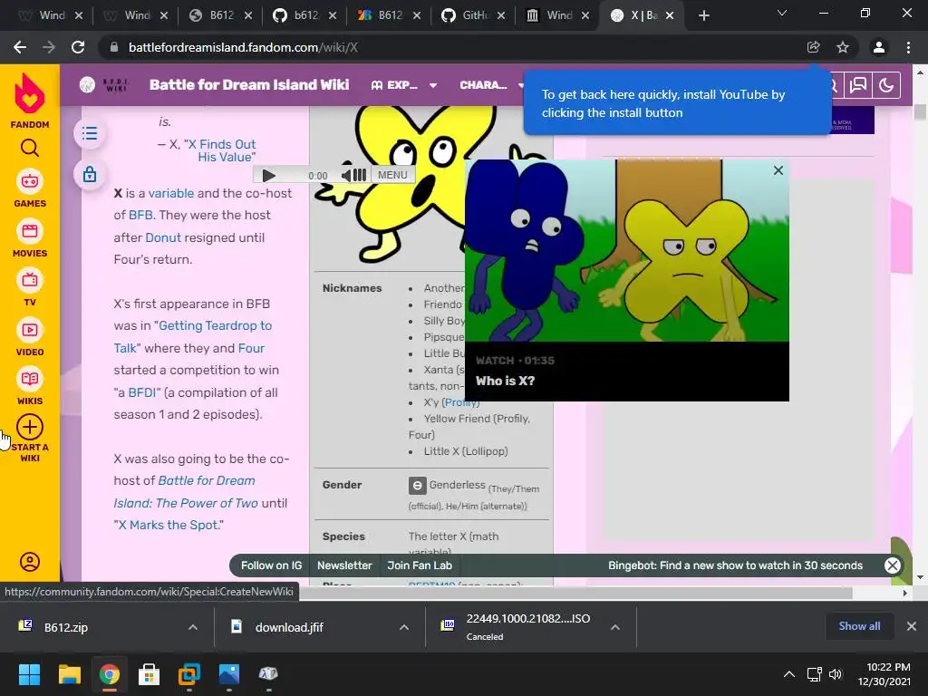Open the audio player MENU button
Image resolution: width=928 pixels, height=696 pixels.
(392, 175)
